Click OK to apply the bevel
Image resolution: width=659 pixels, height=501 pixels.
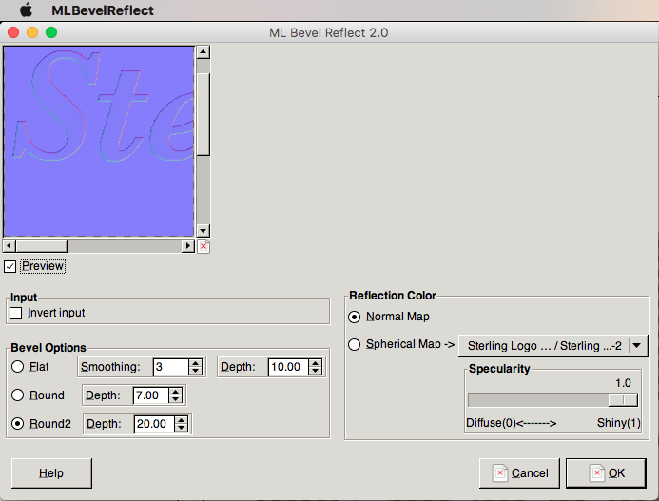606,473
